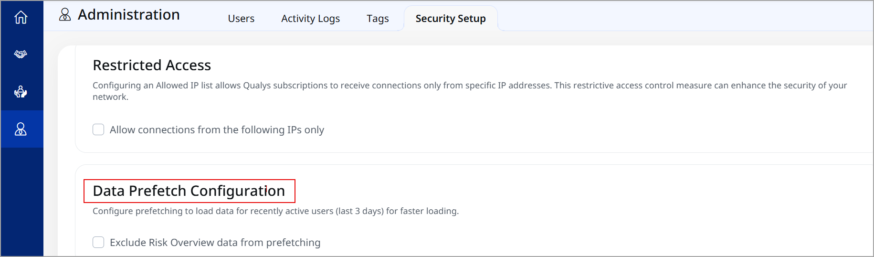Open the Home icon in sidebar
Screen dimensions: 874x257
click(21, 17)
